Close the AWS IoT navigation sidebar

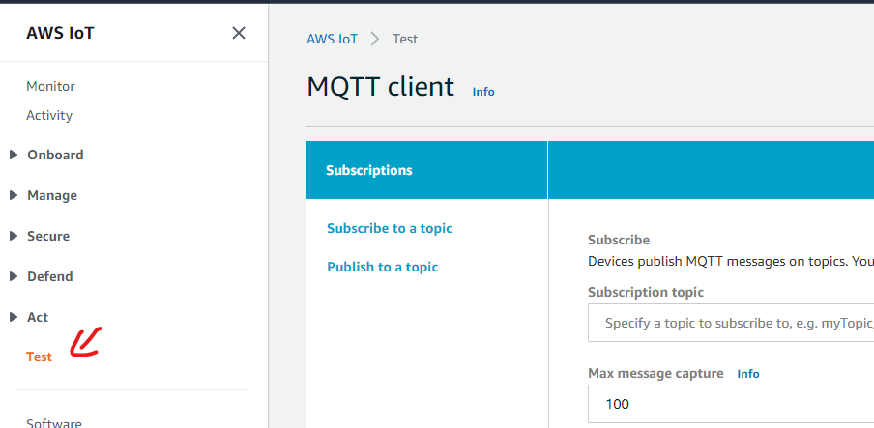coord(239,33)
